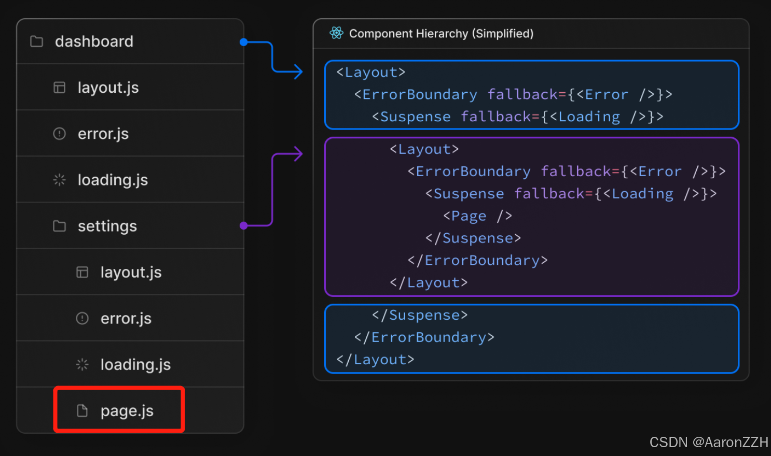Click the </ErrorBoundary> closing tag in purple box

(477, 261)
